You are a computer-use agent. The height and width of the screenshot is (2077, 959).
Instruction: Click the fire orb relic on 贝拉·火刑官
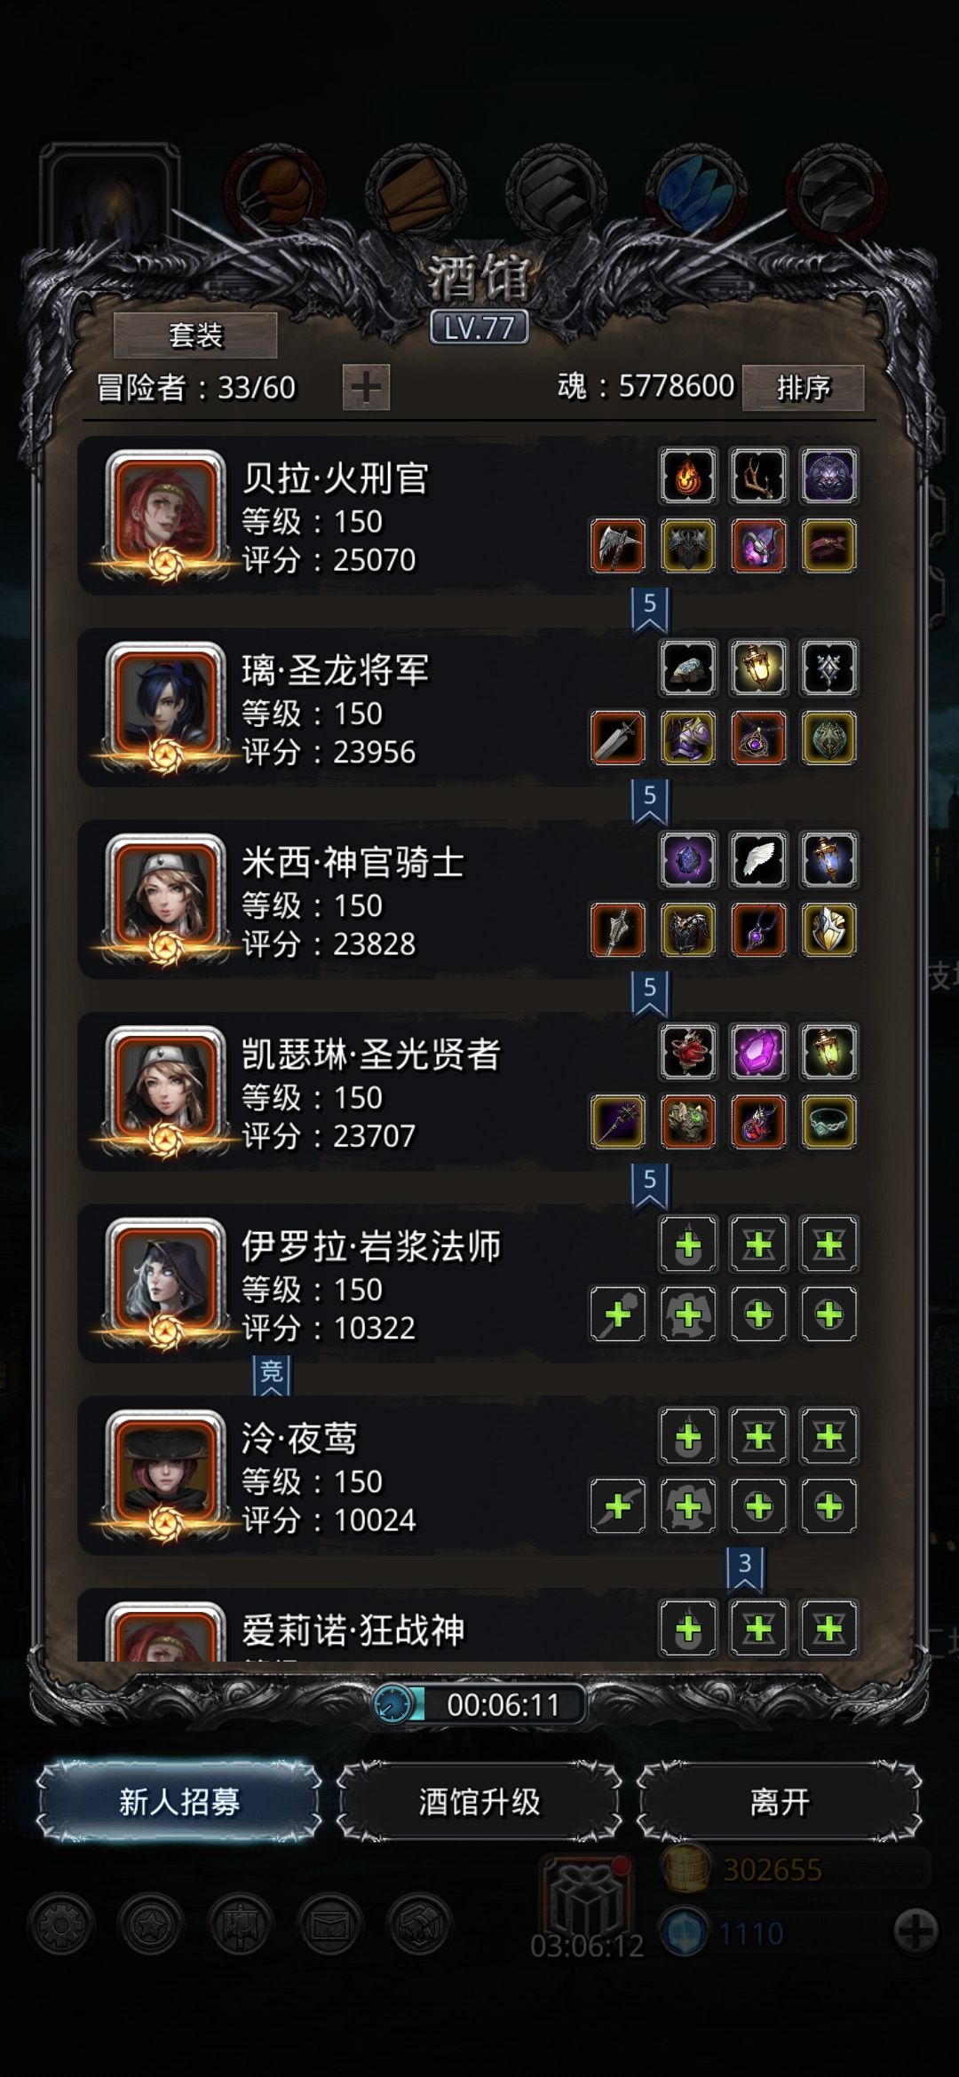(x=688, y=477)
